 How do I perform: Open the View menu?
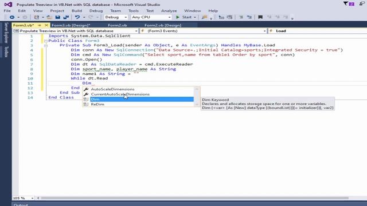38,11
